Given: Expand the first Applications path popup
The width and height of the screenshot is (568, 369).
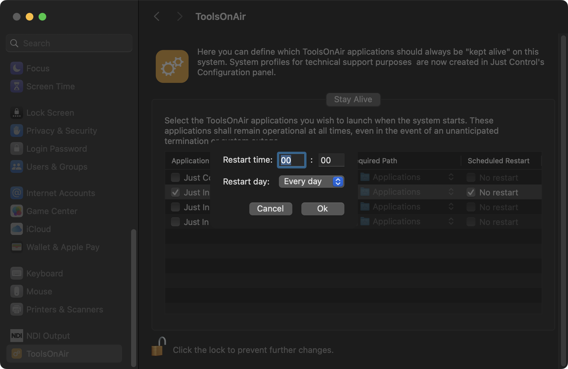Looking at the screenshot, I should point(407,177).
